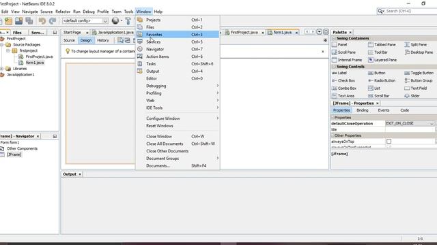Open Action Items window entry
The width and height of the screenshot is (437, 245).
pos(178,56)
